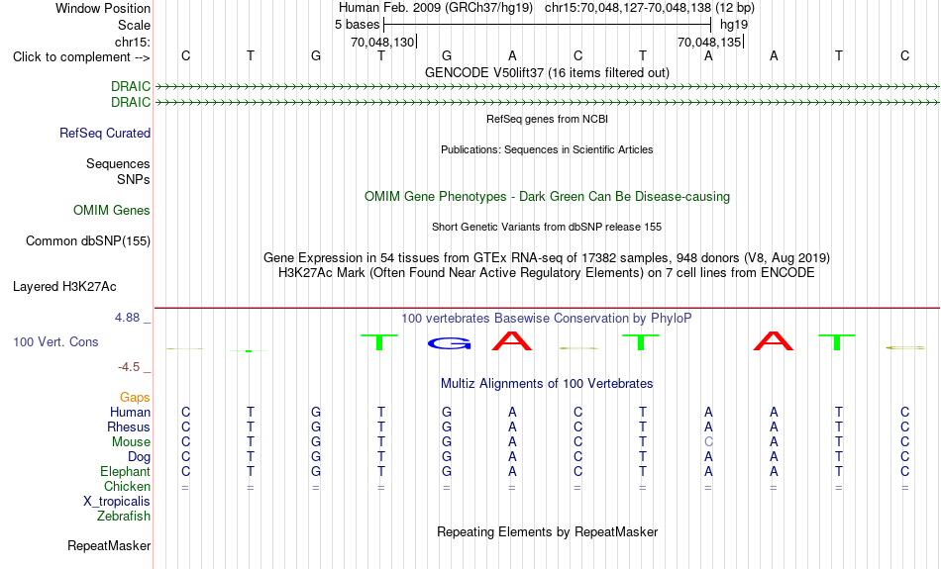Click the blue G conservation logo letter
This screenshot has height=569, width=941.
449,343
